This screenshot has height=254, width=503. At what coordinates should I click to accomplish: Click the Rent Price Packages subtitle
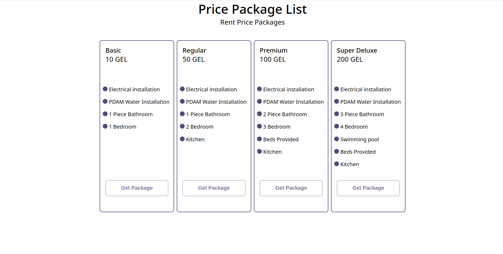pyautogui.click(x=252, y=22)
